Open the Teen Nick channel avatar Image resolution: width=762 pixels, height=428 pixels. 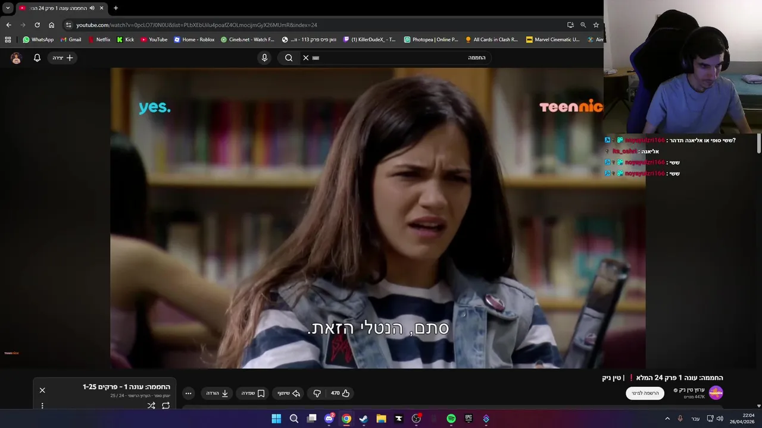pos(716,393)
